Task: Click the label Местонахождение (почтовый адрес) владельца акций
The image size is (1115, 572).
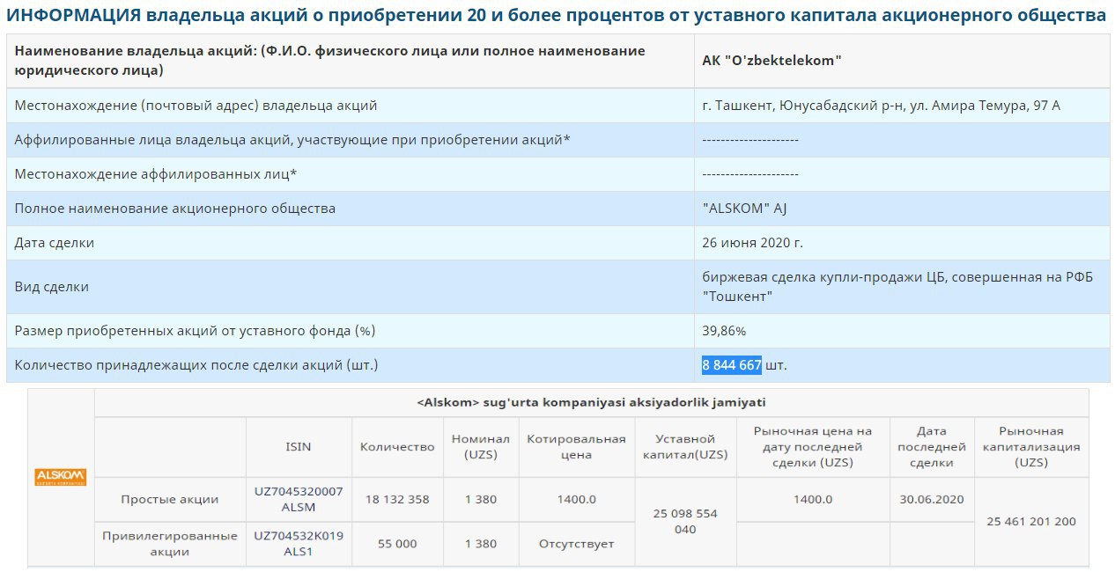Action: point(196,106)
